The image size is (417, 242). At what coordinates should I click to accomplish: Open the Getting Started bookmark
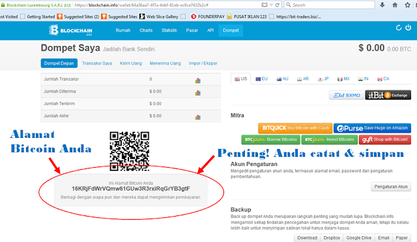[38, 17]
